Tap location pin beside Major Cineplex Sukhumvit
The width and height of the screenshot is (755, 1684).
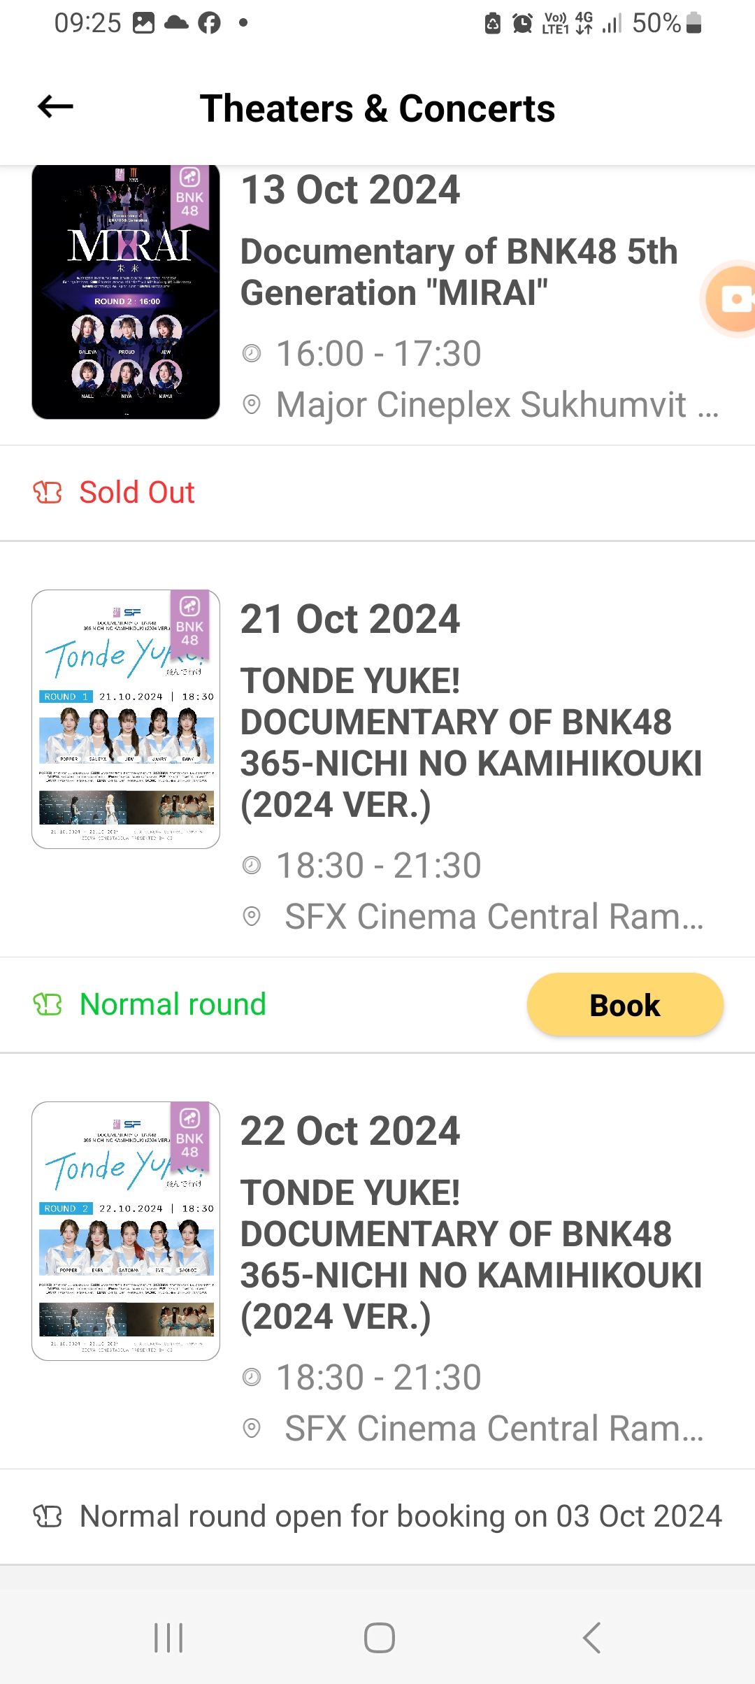(x=252, y=404)
